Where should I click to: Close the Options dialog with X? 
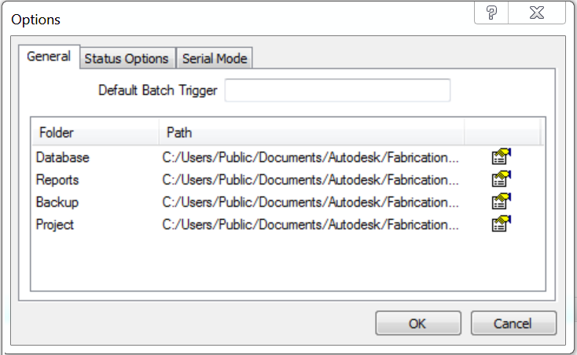point(537,13)
